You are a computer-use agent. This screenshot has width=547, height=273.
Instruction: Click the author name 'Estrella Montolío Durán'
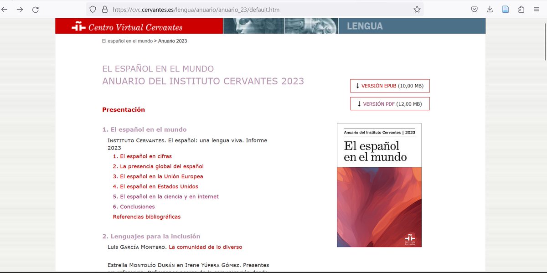[141, 265]
